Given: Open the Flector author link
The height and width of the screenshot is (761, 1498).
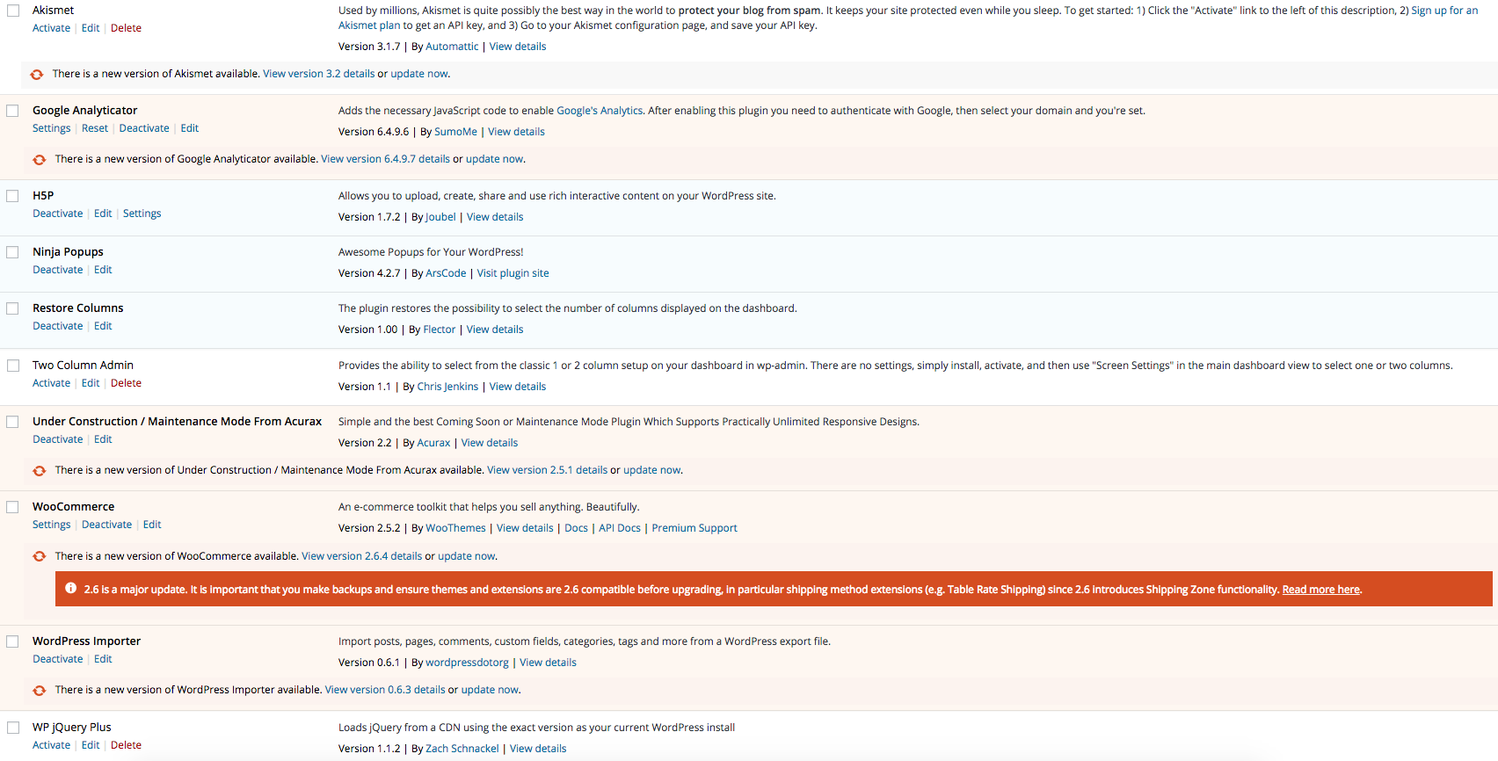Looking at the screenshot, I should coord(439,330).
